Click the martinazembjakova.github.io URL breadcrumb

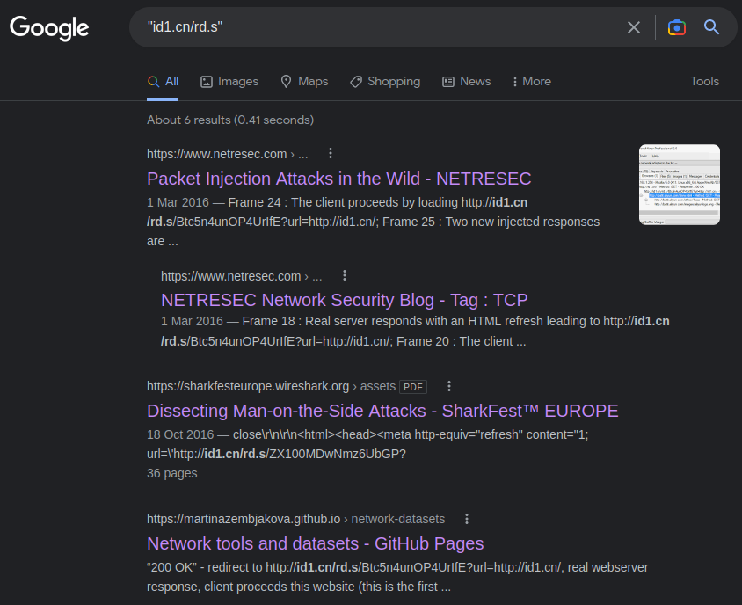coord(295,519)
